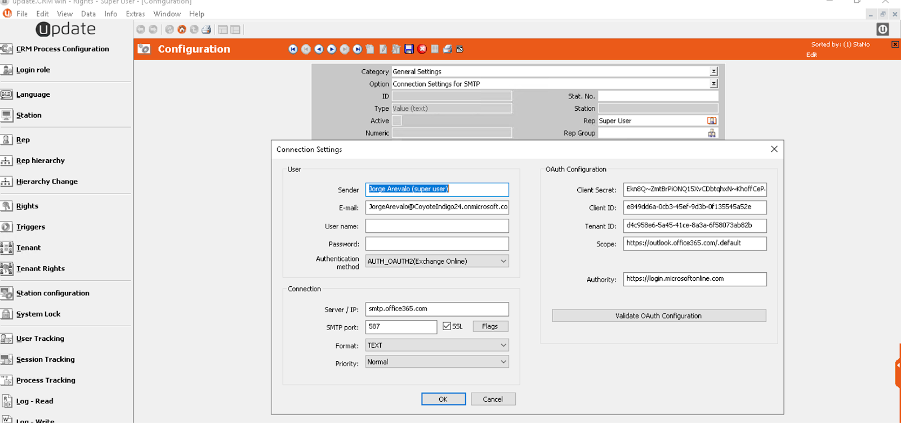Click the update logo icon at top right
This screenshot has width=901, height=423.
pos(882,29)
